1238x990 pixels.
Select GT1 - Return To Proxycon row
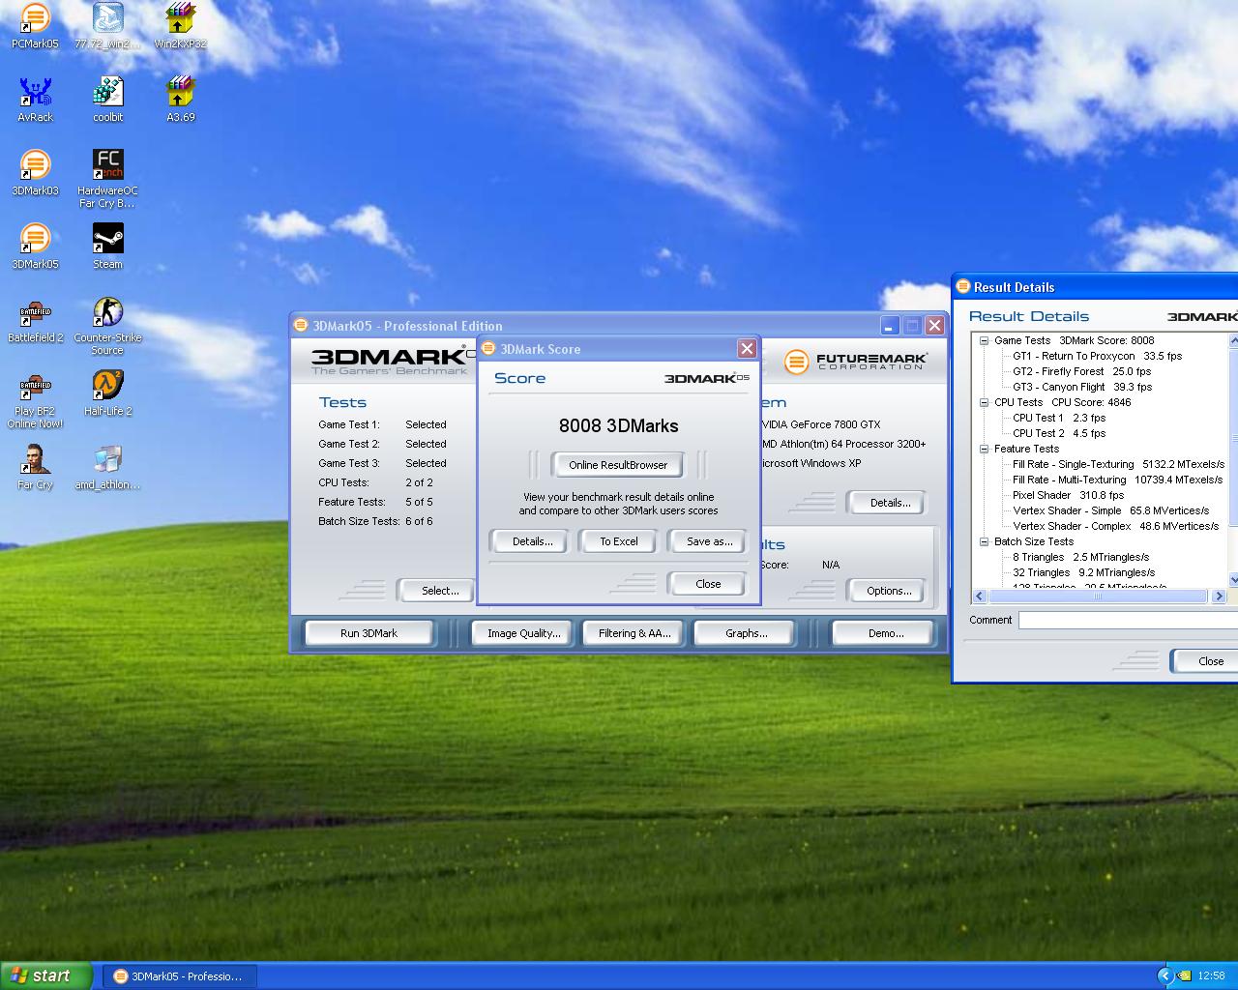click(x=1097, y=356)
